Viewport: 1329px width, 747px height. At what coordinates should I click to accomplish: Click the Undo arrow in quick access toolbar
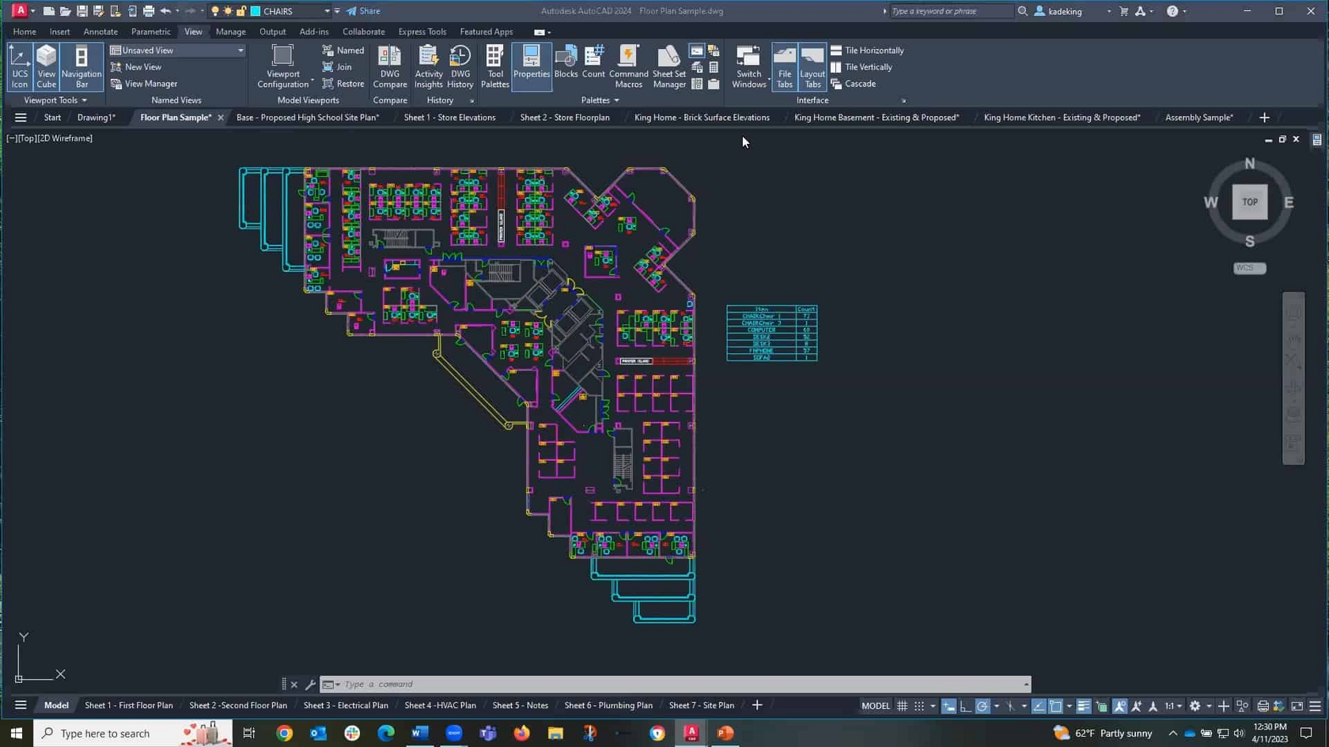[165, 11]
